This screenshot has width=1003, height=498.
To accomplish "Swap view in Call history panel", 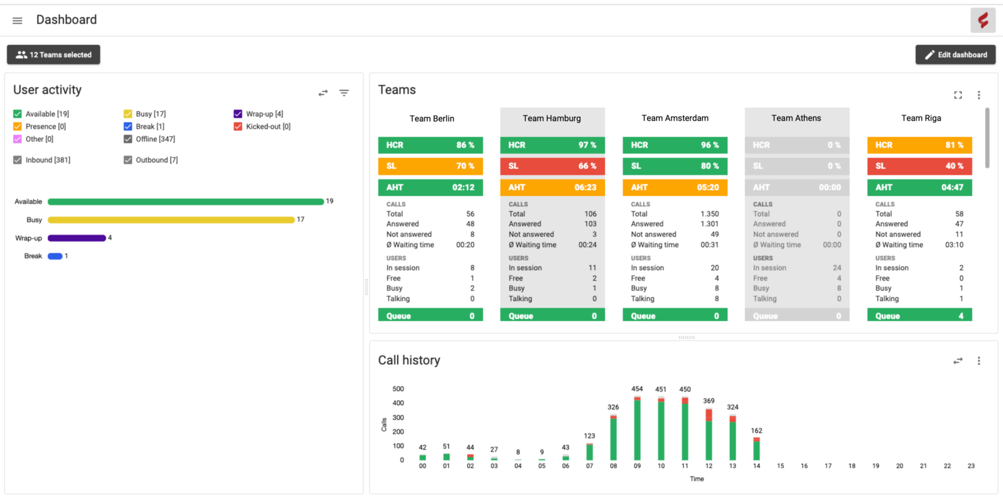I will 958,361.
